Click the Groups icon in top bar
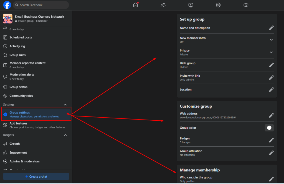Screen dimensions: 284x184 tap(218, 5)
